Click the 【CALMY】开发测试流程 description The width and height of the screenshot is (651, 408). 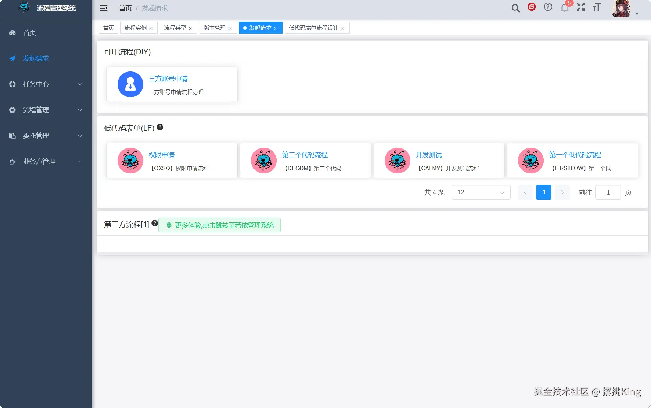(450, 168)
